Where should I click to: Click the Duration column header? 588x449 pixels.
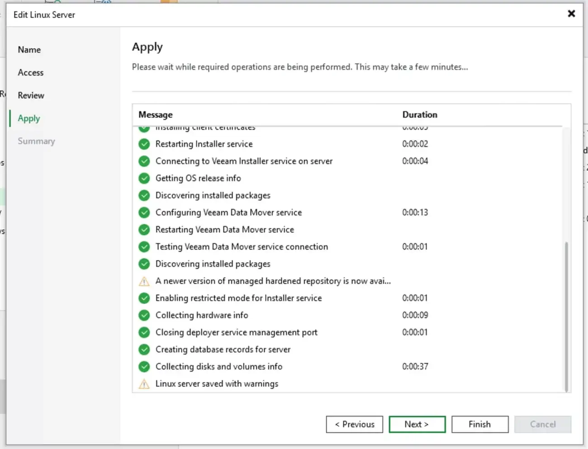[419, 115]
